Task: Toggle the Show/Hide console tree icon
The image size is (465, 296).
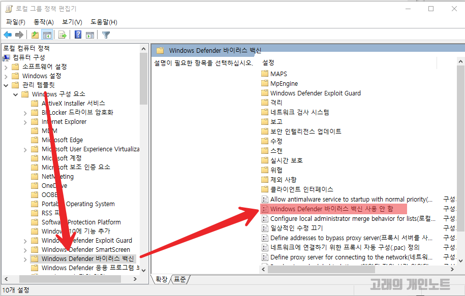Action: [47, 35]
